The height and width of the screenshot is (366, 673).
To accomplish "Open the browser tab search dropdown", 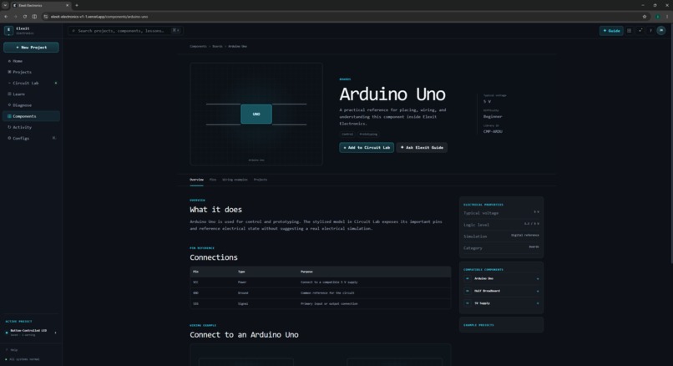I will point(5,5).
